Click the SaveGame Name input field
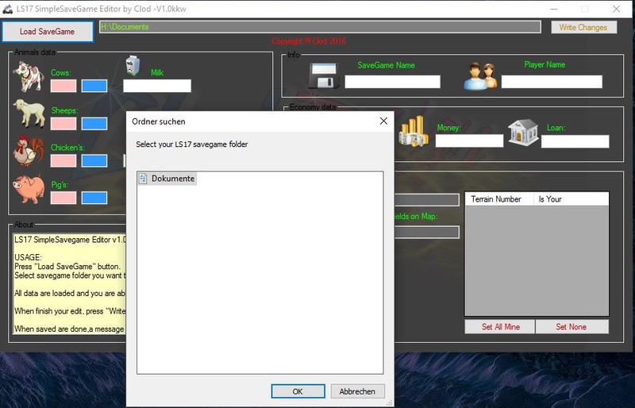 (392, 82)
